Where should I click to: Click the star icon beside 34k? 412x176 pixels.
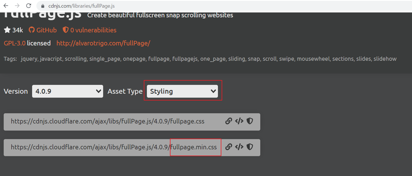pos(7,30)
